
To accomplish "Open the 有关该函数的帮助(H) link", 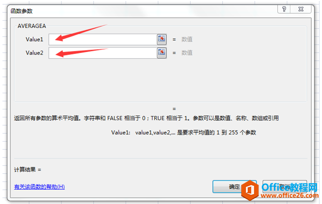I will point(39,187).
